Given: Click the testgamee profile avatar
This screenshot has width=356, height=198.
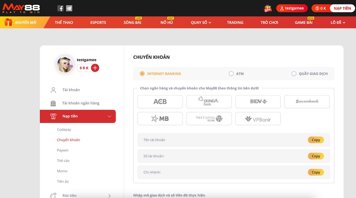Looking at the screenshot, I should [x=65, y=64].
